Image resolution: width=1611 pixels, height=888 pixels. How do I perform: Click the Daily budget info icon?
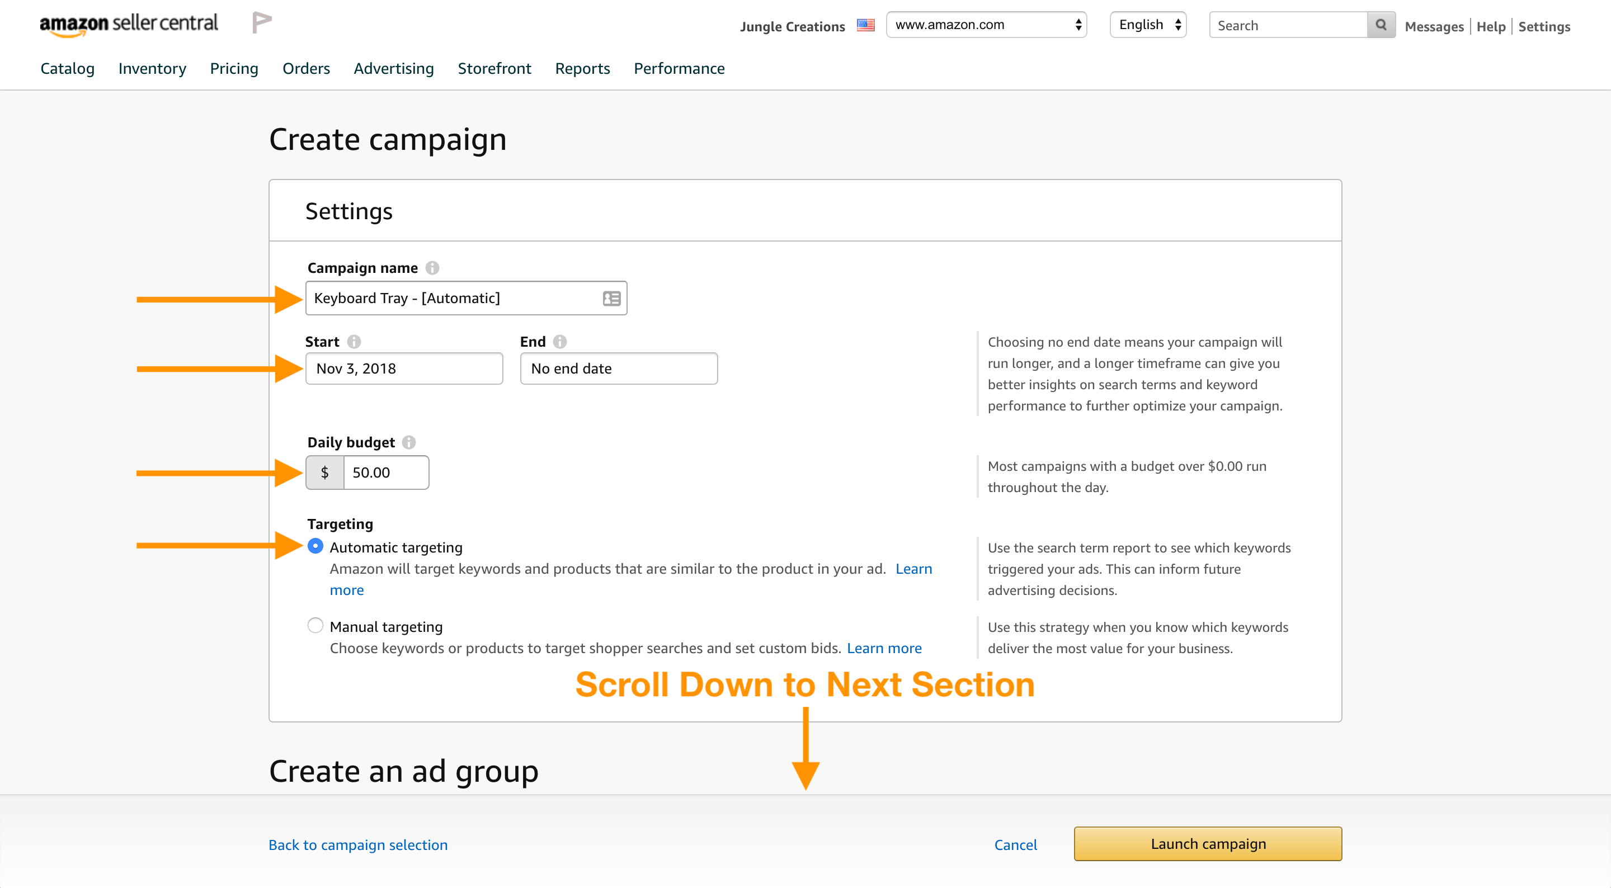pyautogui.click(x=409, y=442)
